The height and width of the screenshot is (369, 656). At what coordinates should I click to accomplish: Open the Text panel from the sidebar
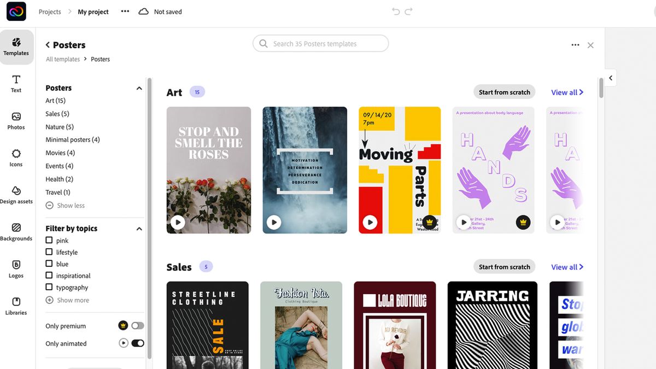[16, 84]
